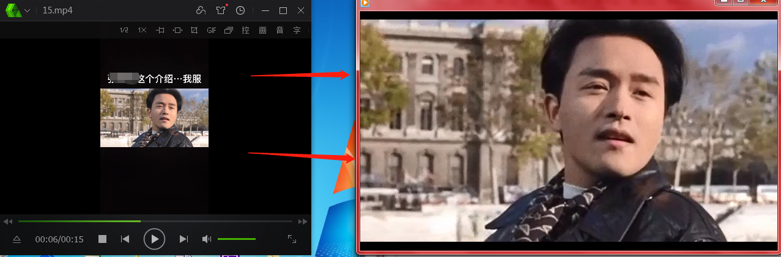Image resolution: width=781 pixels, height=257 pixels.
Task: Click the rewind double-arrow at progress bar start
Action: (x=8, y=221)
